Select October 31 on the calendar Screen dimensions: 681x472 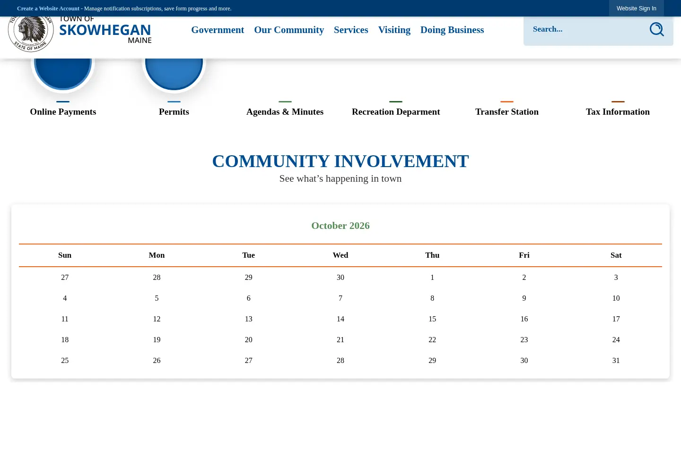pos(616,361)
